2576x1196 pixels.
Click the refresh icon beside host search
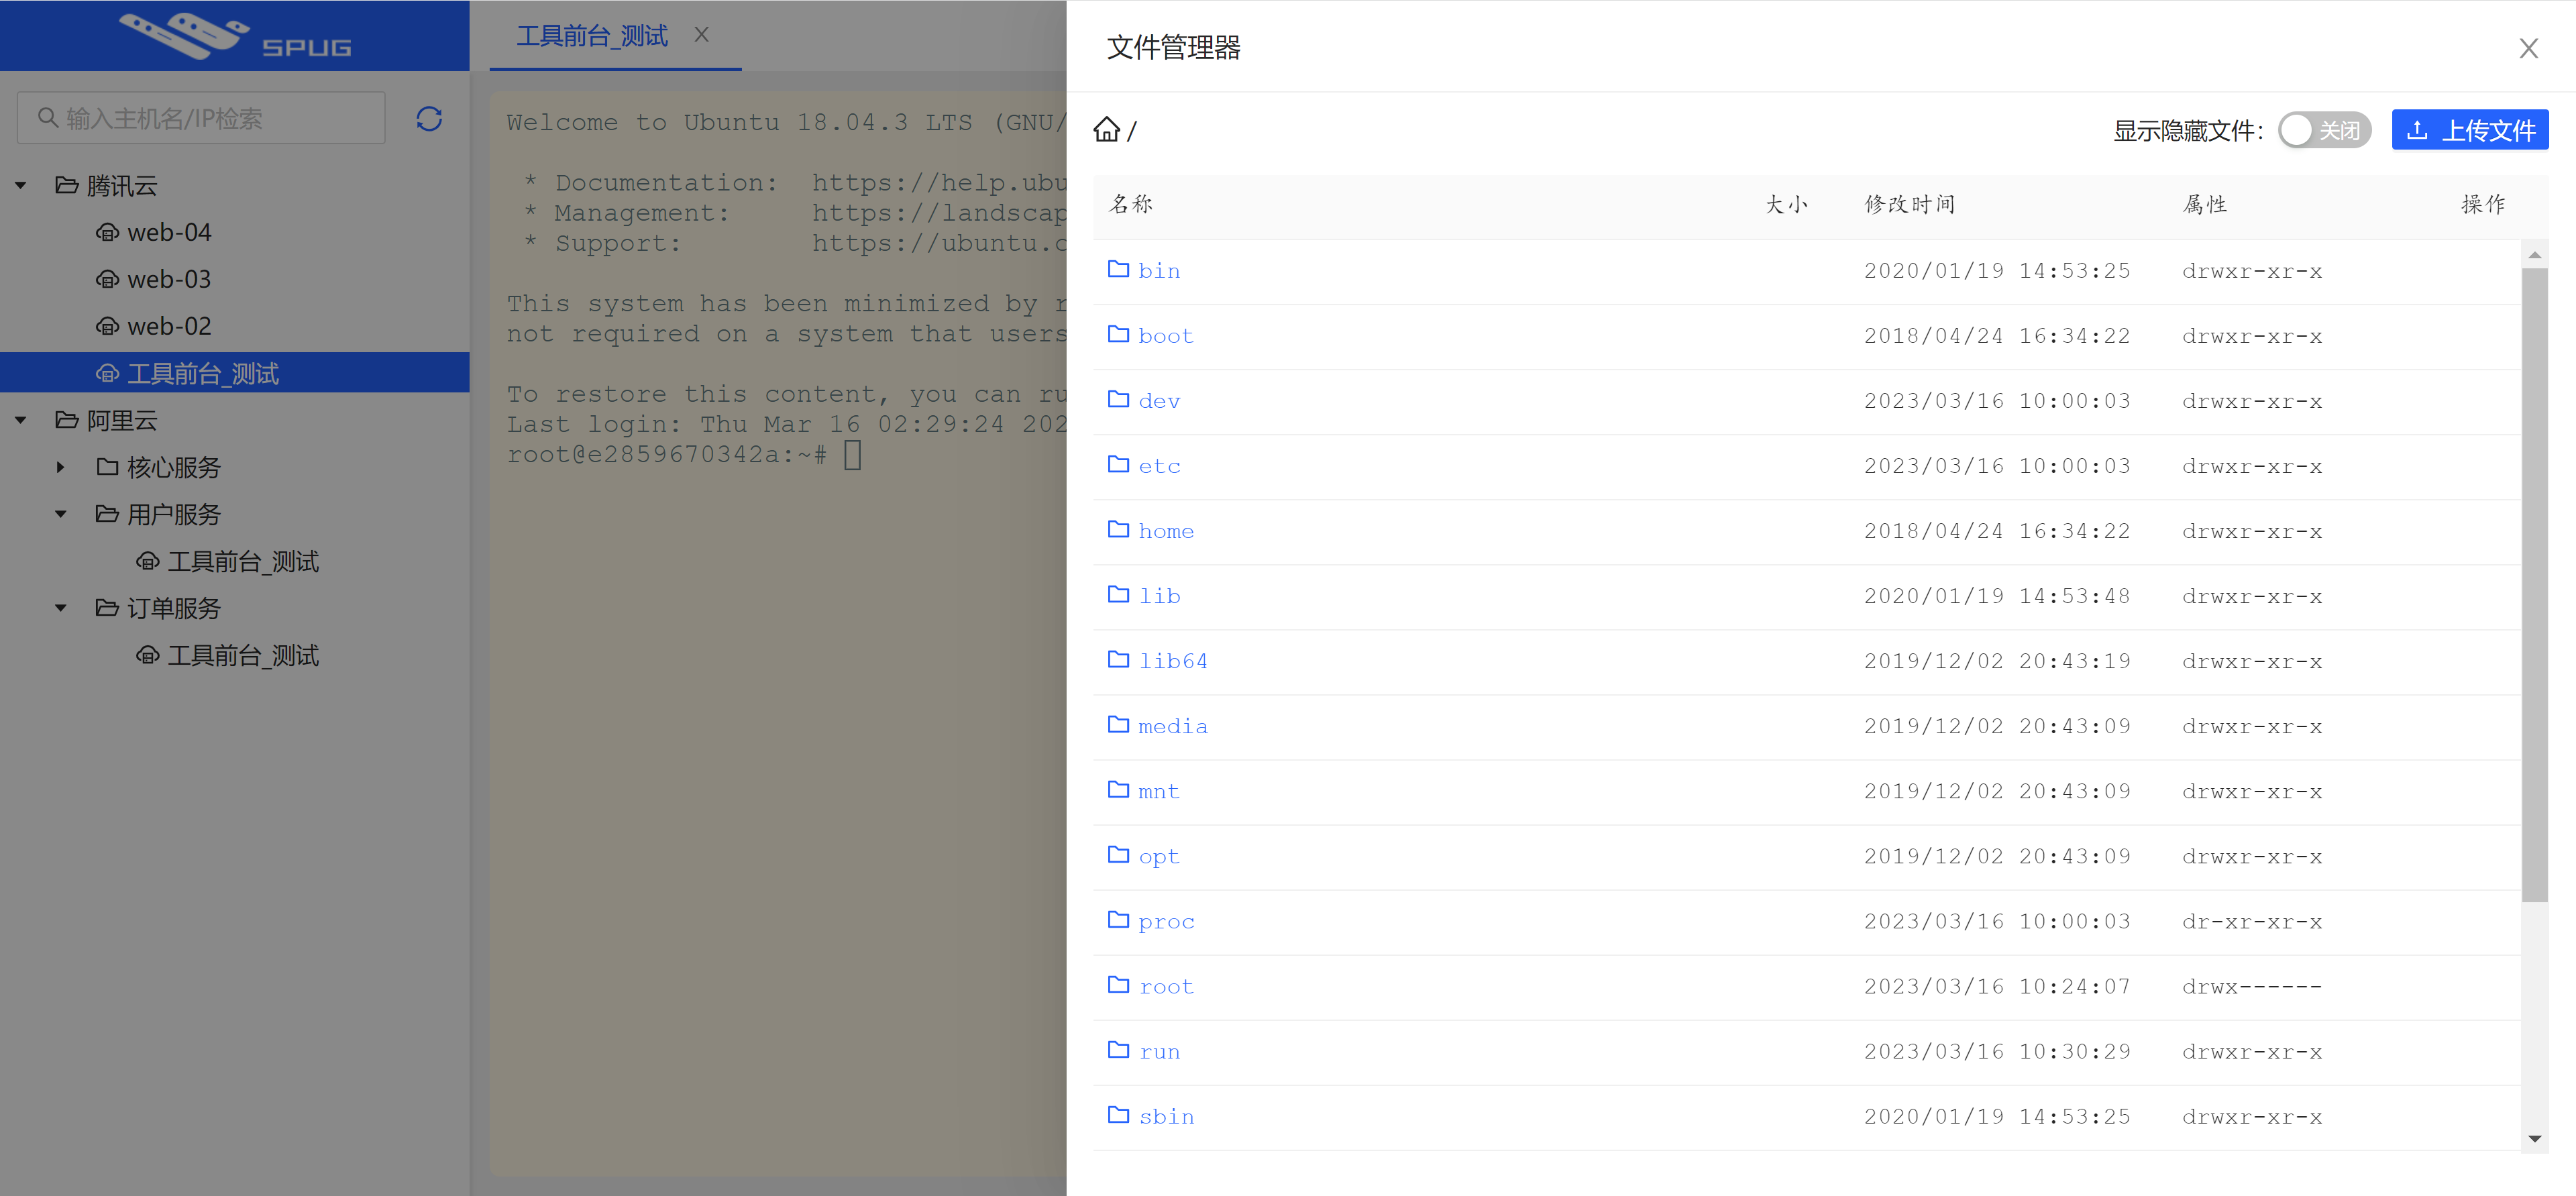pyautogui.click(x=429, y=119)
